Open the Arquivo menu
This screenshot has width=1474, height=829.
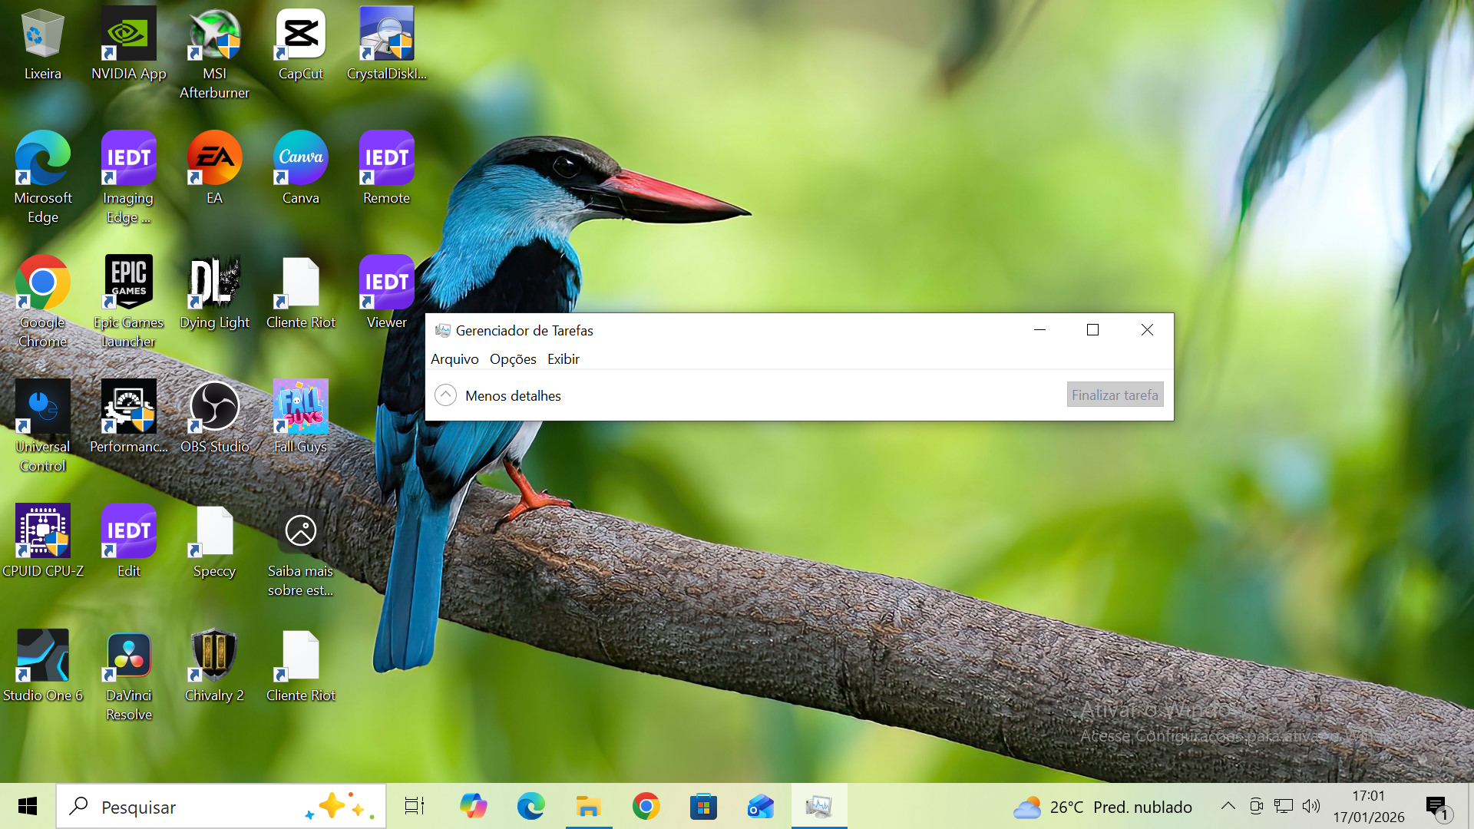[454, 359]
